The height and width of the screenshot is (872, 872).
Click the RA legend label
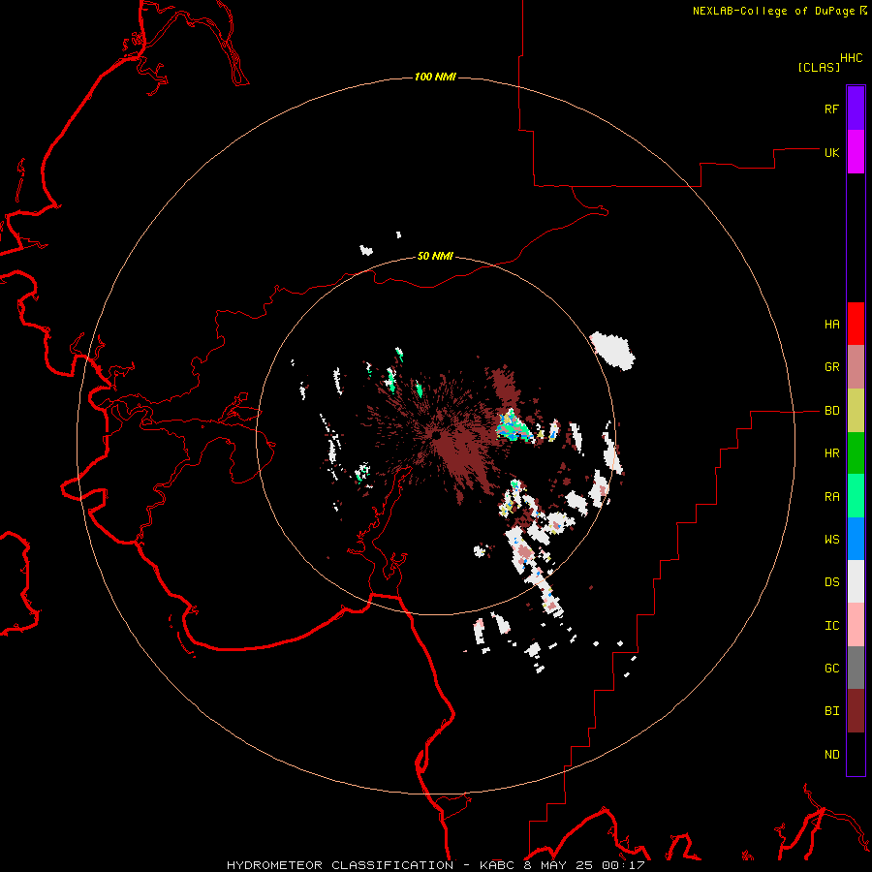831,496
